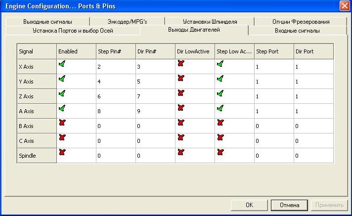Toggle Spindle Dir LowActive state
The image size is (352, 216).
(180, 152)
